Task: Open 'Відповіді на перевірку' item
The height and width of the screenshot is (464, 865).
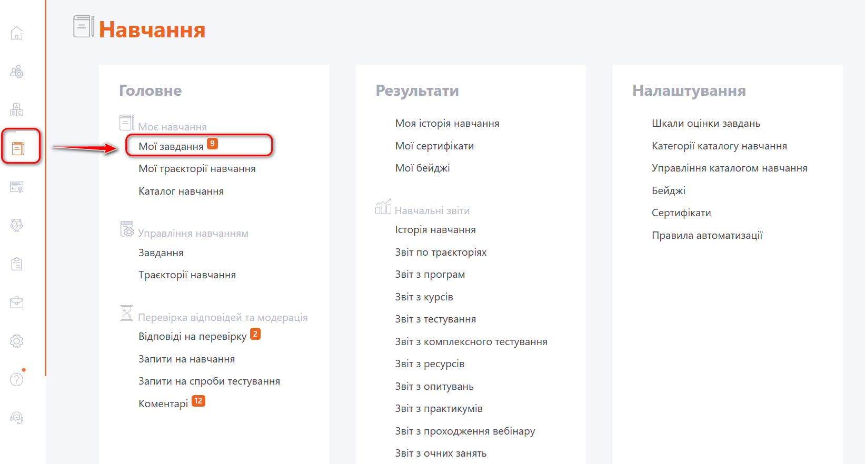Action: [x=192, y=337]
